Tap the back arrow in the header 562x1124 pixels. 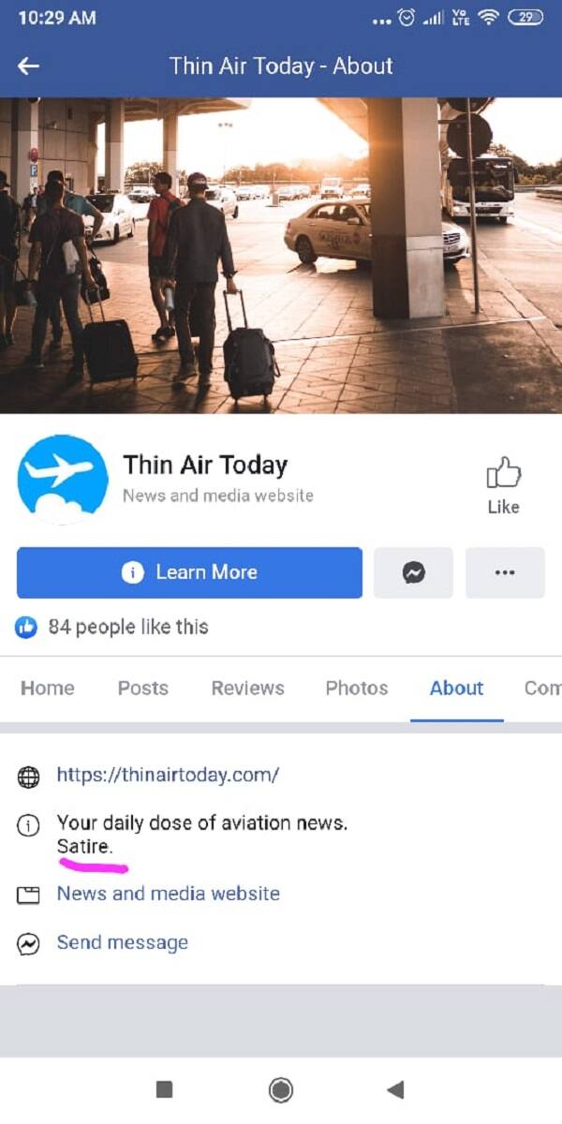click(29, 66)
